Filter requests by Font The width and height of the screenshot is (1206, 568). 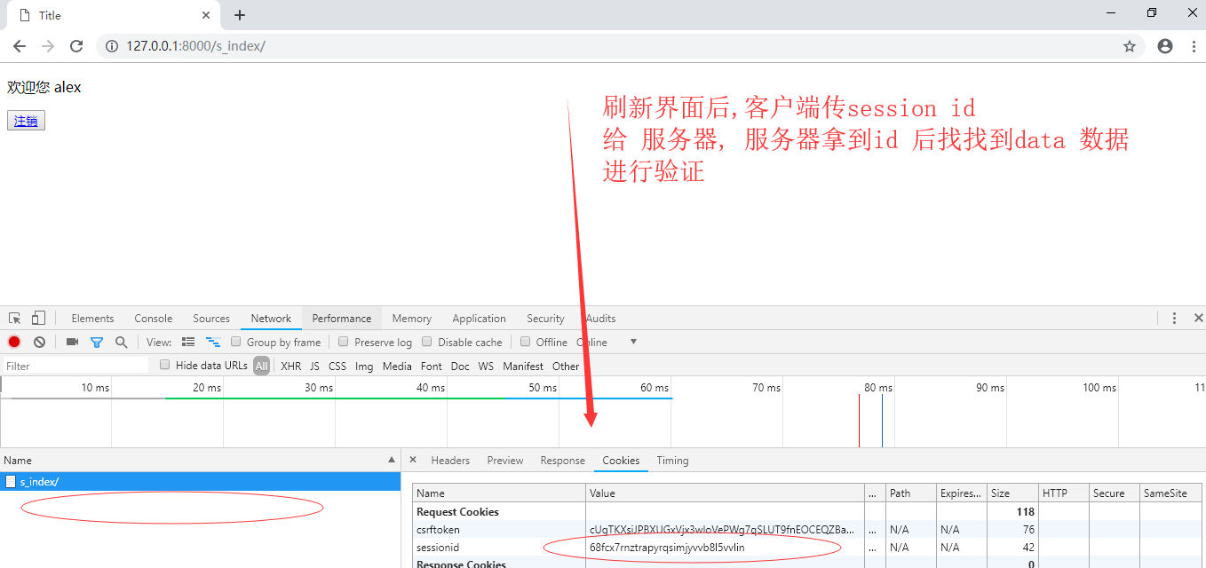[x=432, y=366]
